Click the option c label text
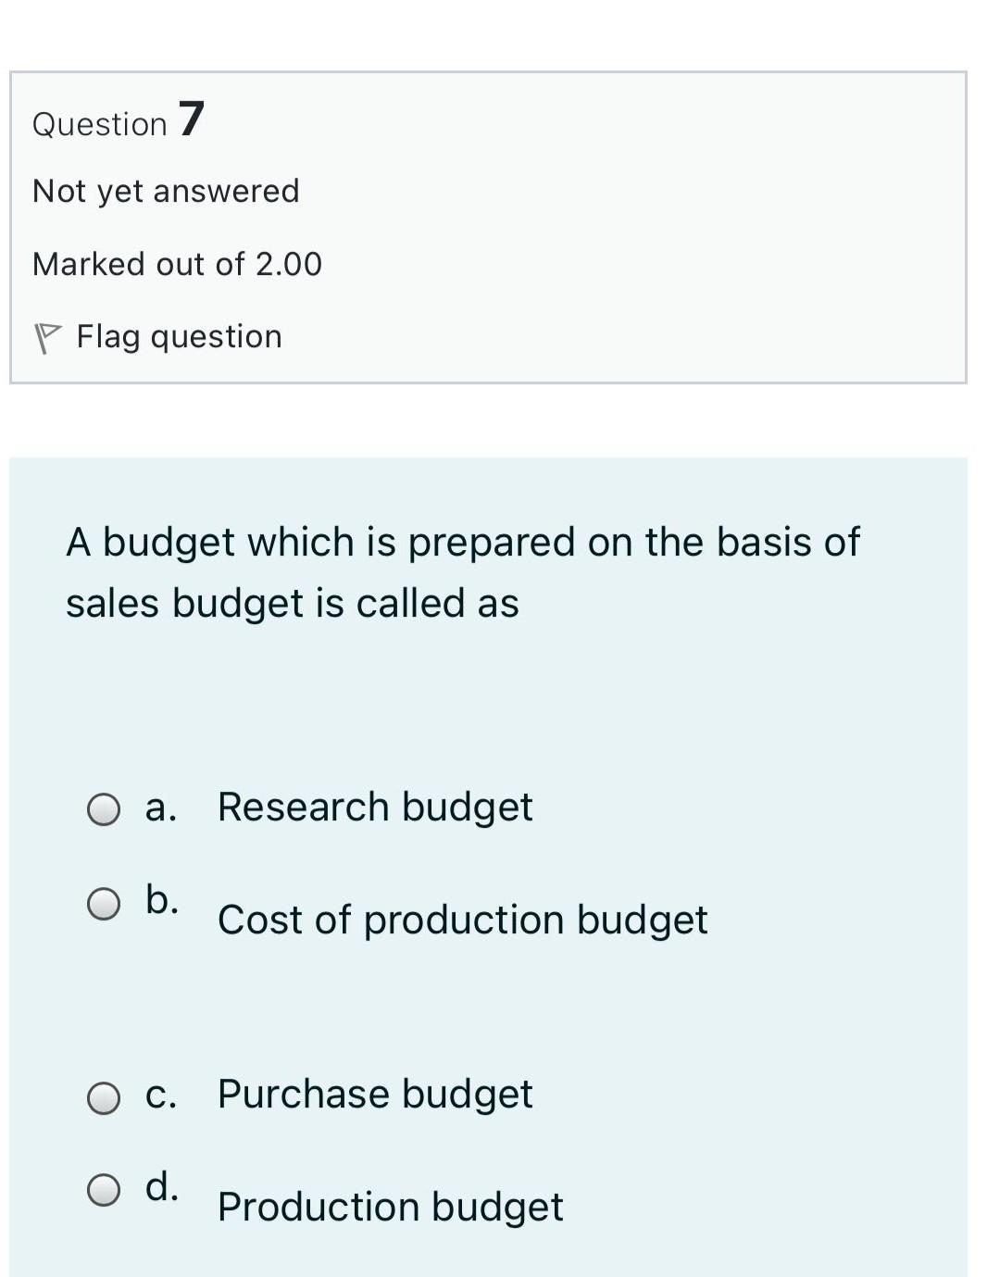Image resolution: width=1000 pixels, height=1277 pixels. tap(163, 1095)
